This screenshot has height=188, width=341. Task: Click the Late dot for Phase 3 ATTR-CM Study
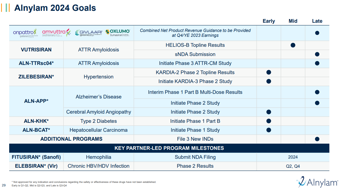point(317,63)
